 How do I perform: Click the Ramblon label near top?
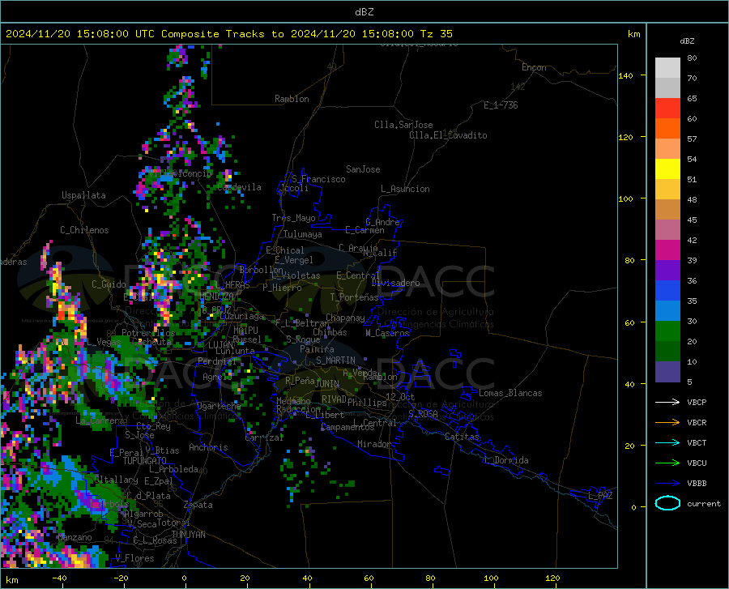292,99
